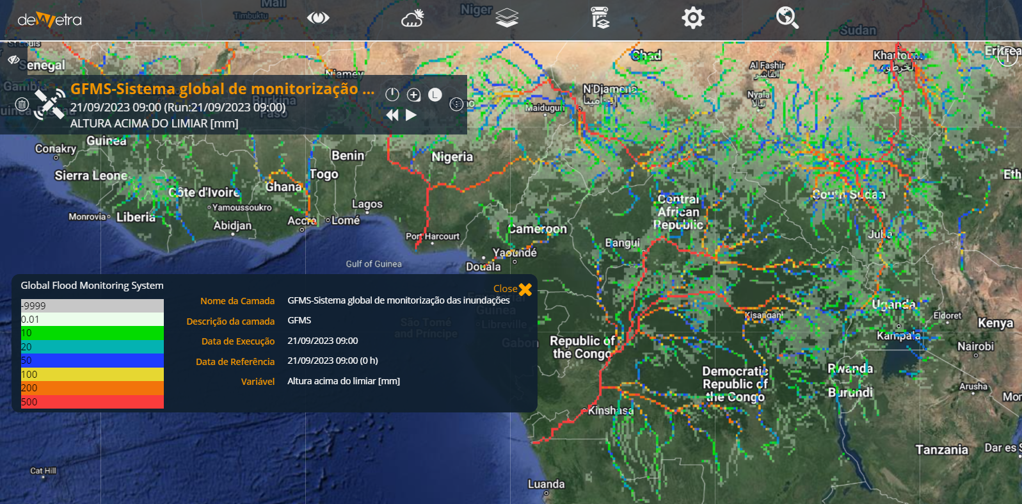Image resolution: width=1022 pixels, height=504 pixels.
Task: Click the Dewetra logo
Action: point(49,20)
